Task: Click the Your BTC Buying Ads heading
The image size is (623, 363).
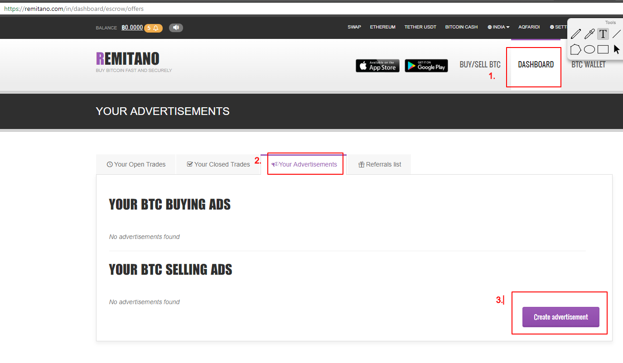Action: click(x=170, y=205)
